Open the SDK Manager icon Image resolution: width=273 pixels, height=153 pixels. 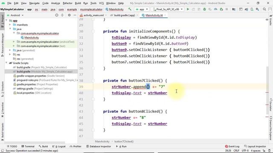257,9
